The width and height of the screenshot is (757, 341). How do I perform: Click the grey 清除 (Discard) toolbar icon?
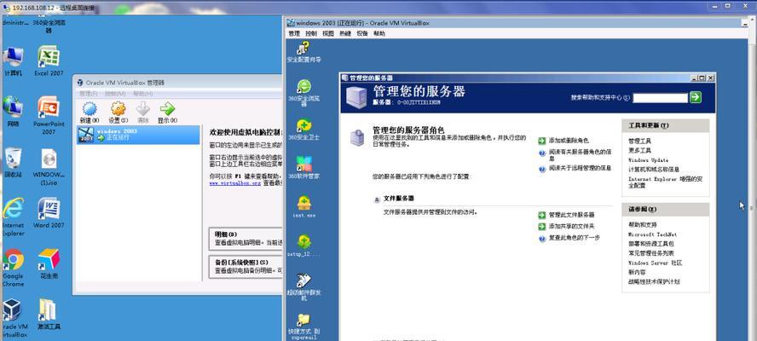coord(143,109)
